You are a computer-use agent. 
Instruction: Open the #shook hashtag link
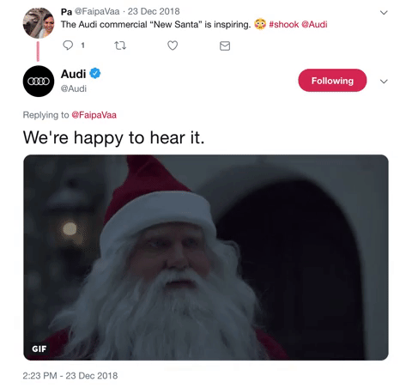[284, 25]
